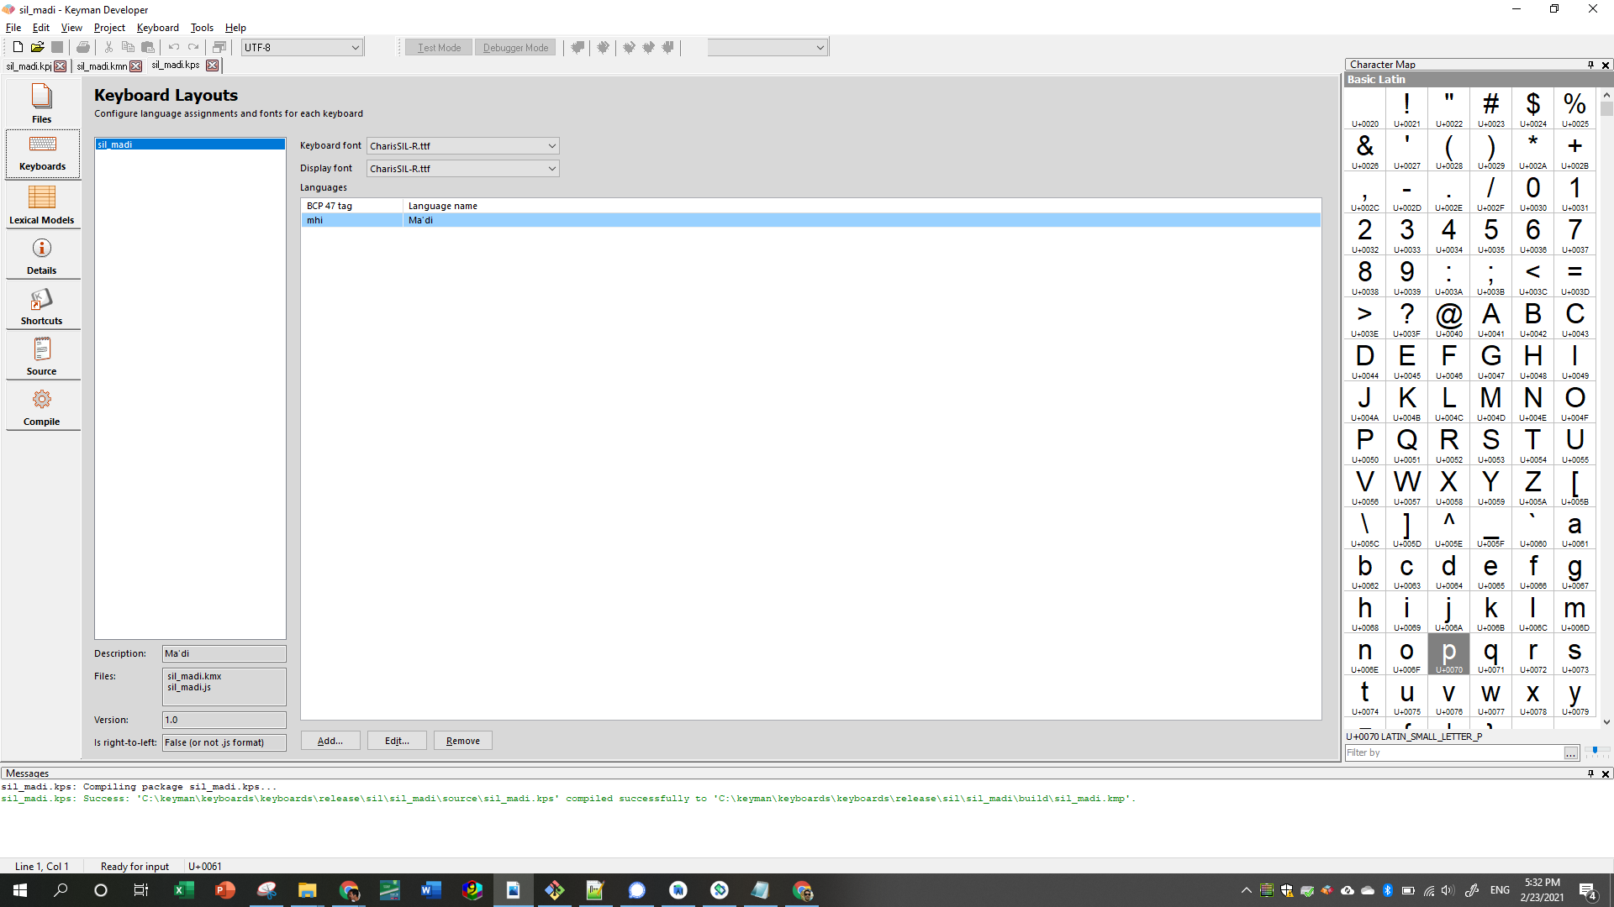Switch to the sil_madi.kpj tab
Screen dimensions: 1614x907
click(29, 66)
